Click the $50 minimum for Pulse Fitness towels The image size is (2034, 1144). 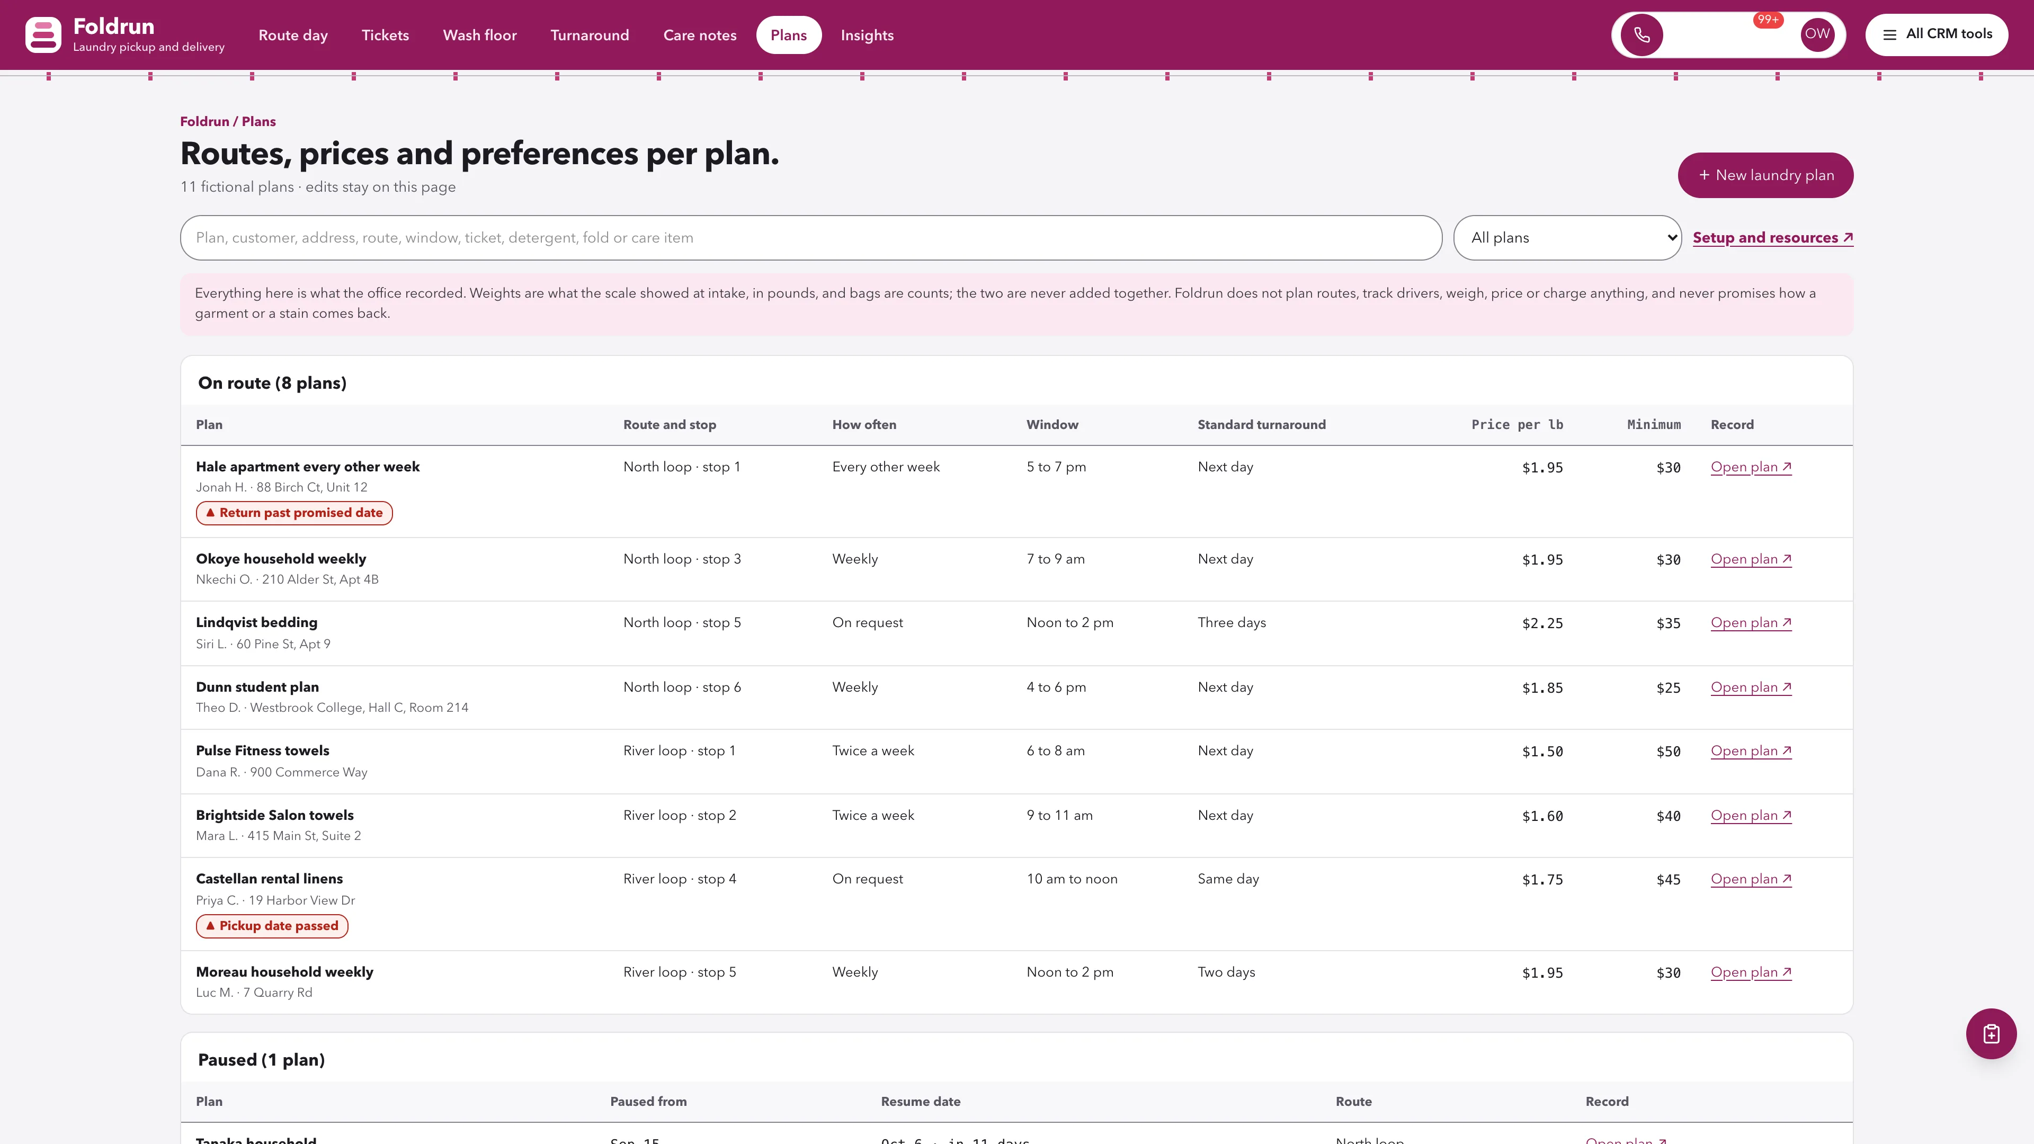[1667, 752]
